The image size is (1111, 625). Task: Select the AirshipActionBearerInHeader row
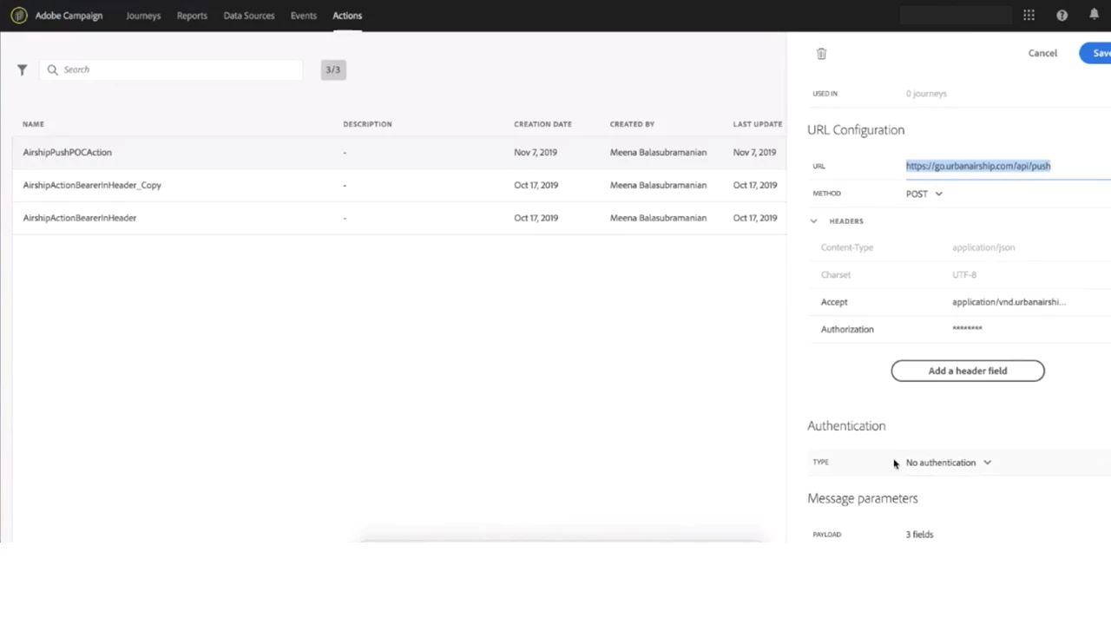(399, 218)
